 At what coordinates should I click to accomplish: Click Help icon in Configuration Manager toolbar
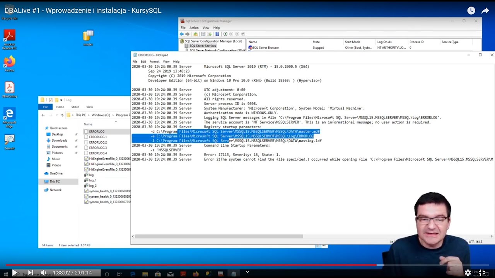coord(217,34)
